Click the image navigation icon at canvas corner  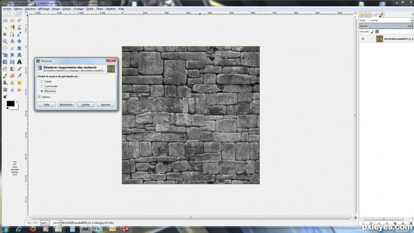click(356, 218)
